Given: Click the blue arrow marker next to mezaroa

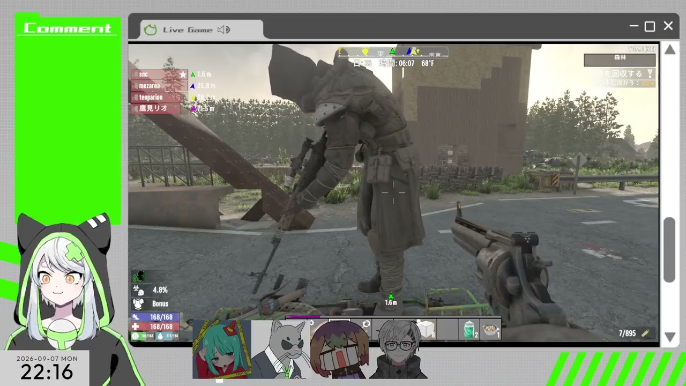Looking at the screenshot, I should 193,86.
